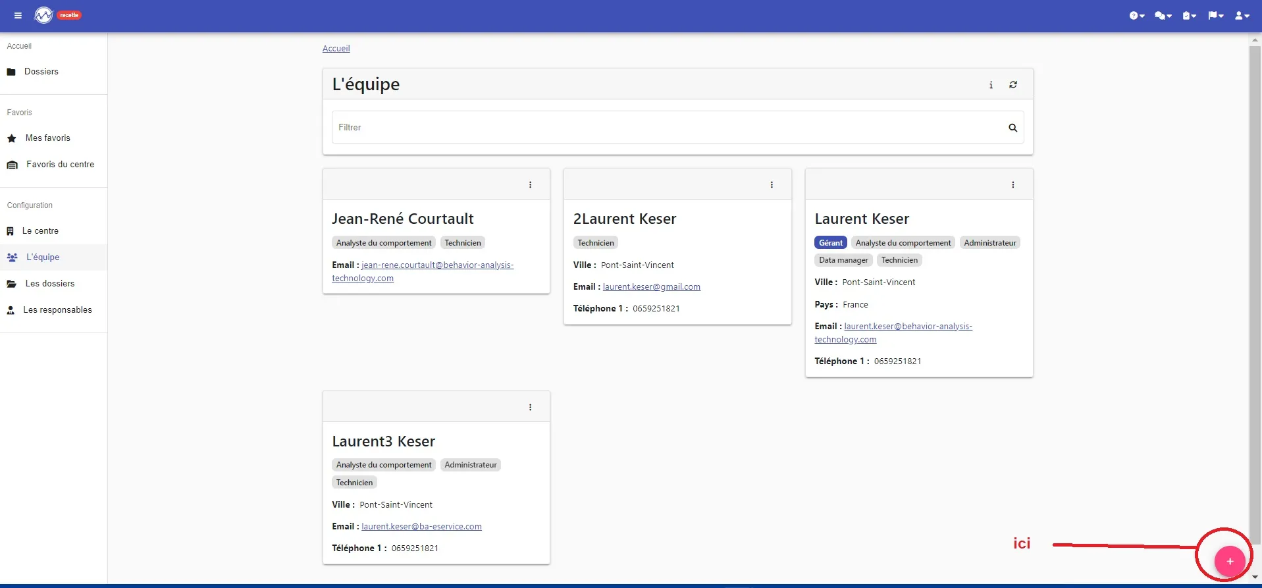Image resolution: width=1262 pixels, height=588 pixels.
Task: Open the options menu on Laurent3 Keser card
Action: 530,408
